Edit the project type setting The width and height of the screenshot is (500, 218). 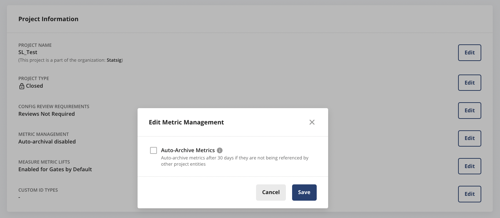(x=470, y=82)
